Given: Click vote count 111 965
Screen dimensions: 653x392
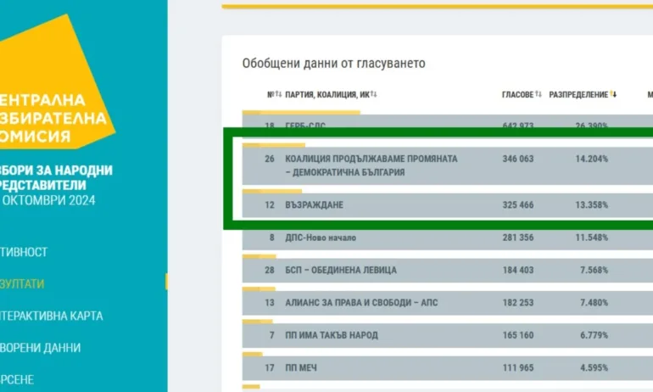Looking at the screenshot, I should click(x=517, y=368).
